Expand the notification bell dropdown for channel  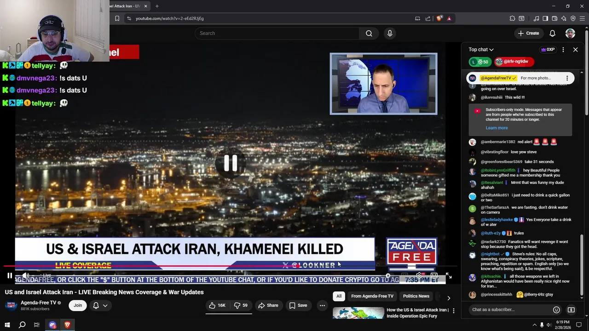point(101,305)
